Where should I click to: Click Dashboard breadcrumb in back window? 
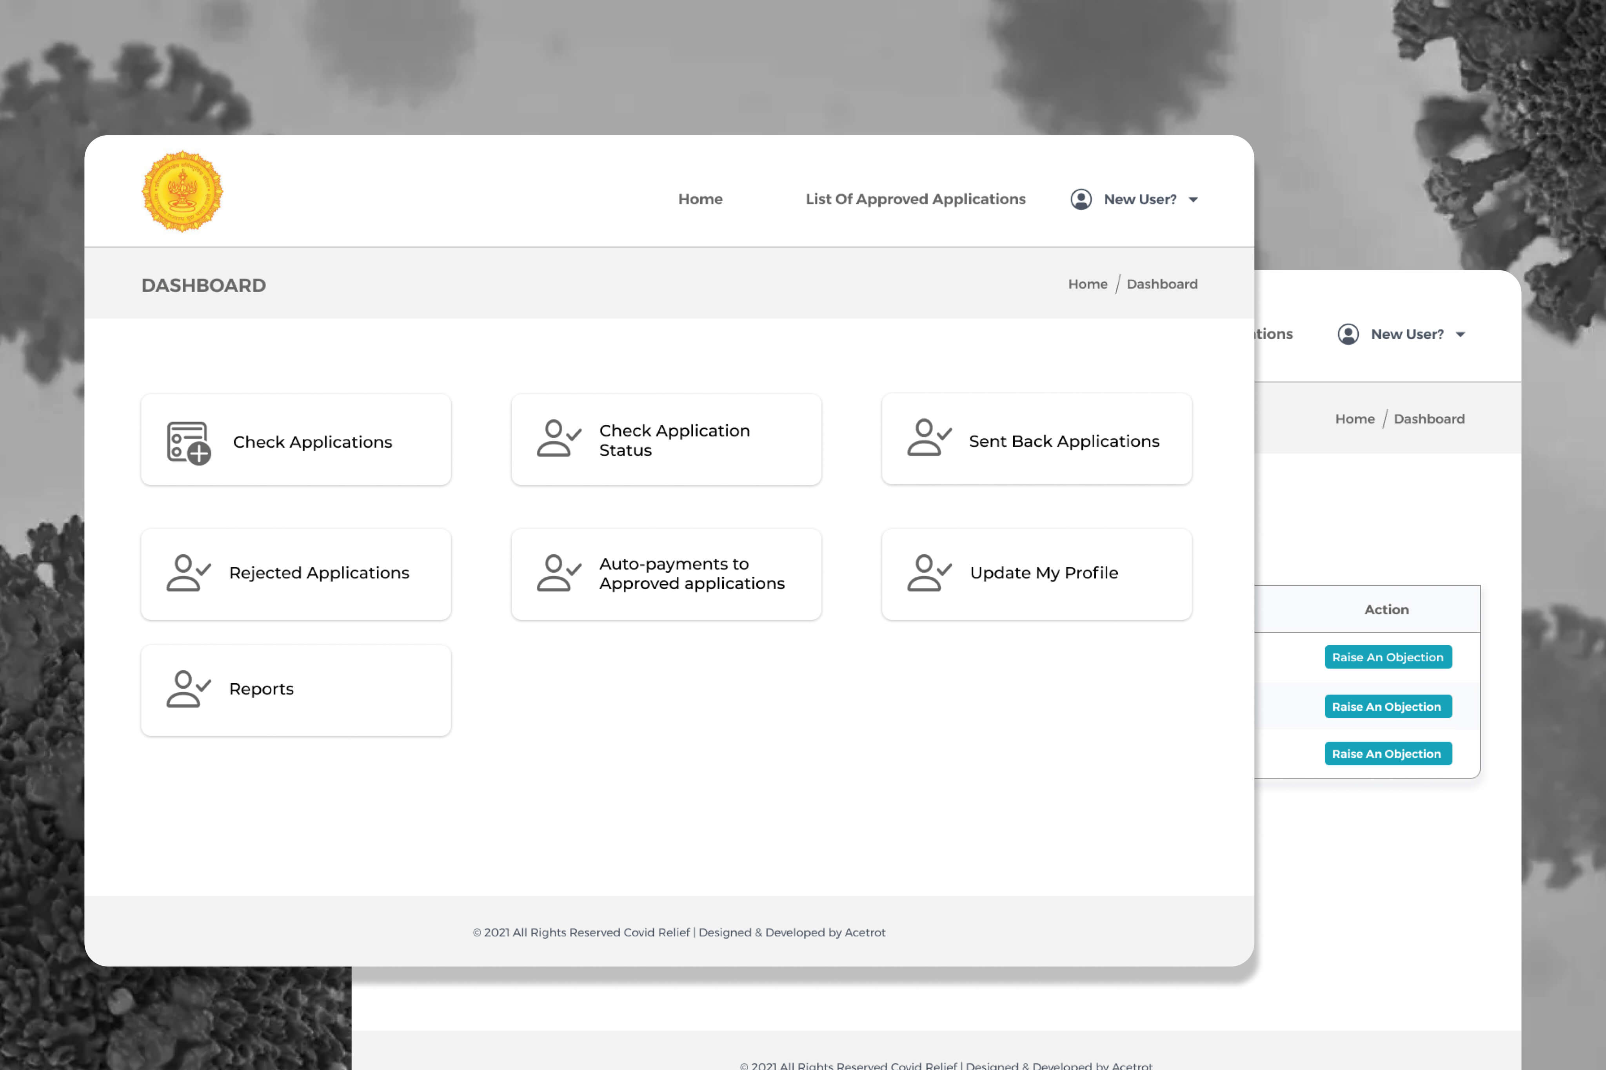(1428, 418)
